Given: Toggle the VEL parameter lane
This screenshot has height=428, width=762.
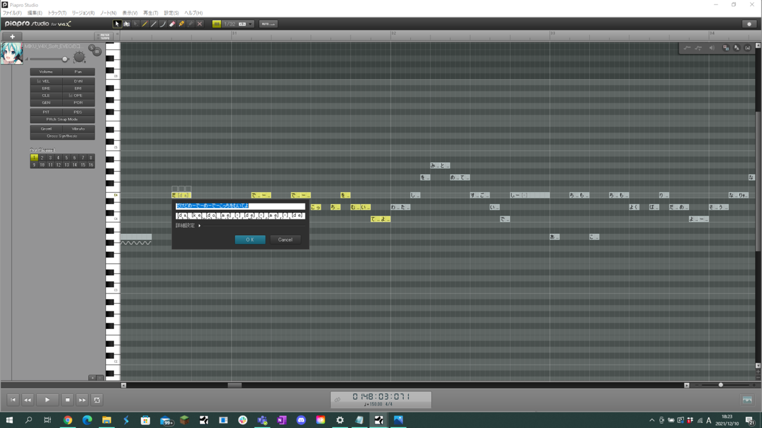Looking at the screenshot, I should pos(46,81).
